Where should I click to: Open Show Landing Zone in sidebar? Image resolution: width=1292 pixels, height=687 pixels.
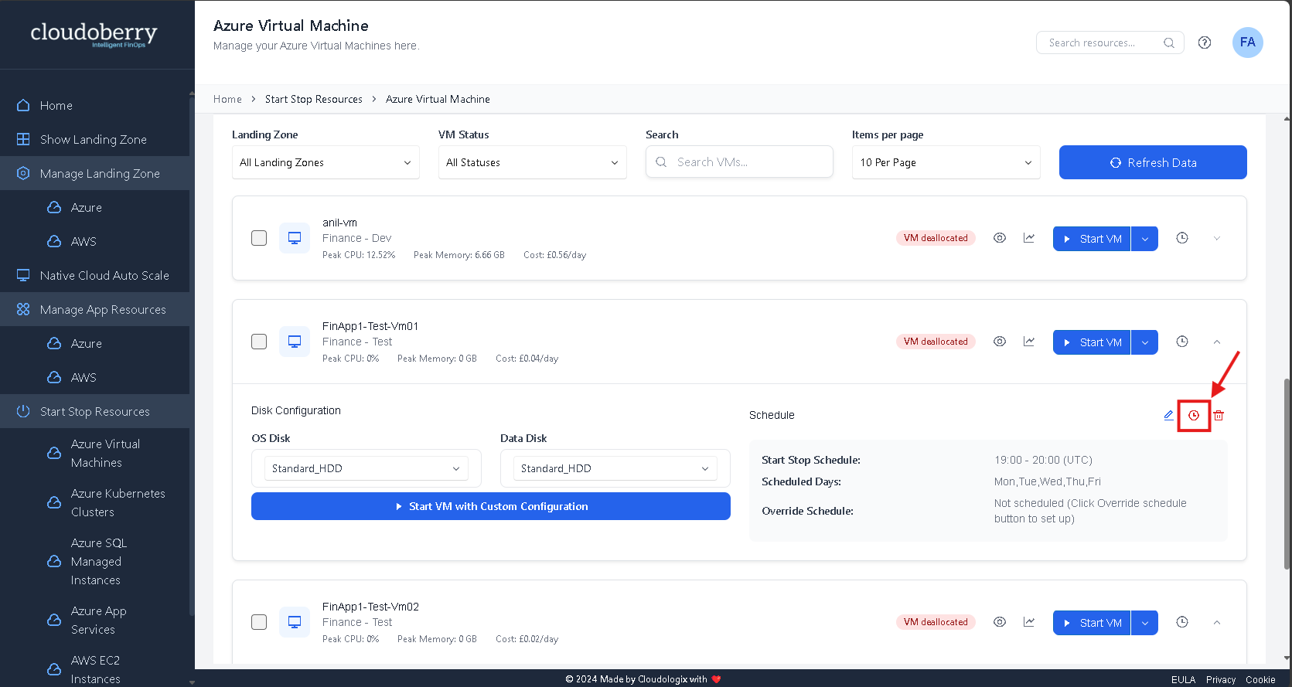pos(94,139)
